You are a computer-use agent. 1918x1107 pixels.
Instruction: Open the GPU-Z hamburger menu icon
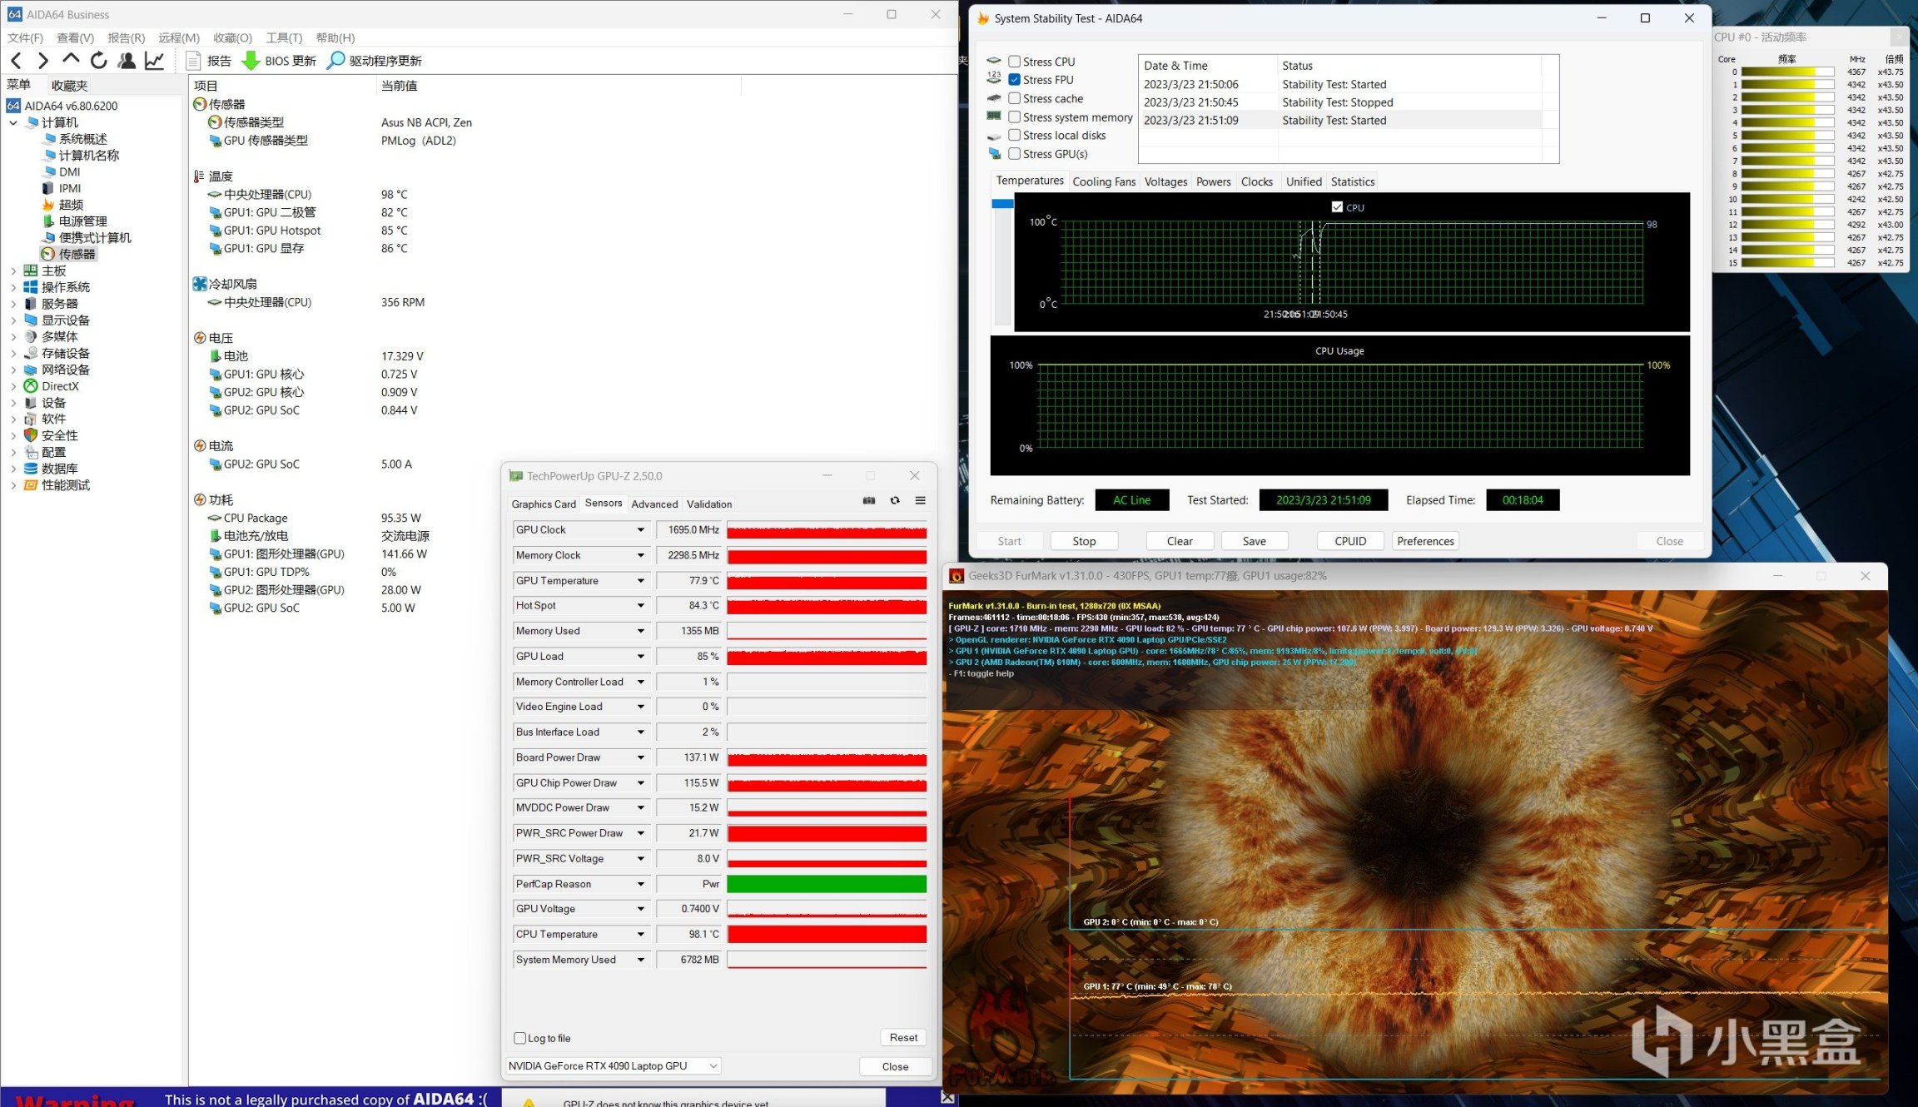pyautogui.click(x=921, y=501)
